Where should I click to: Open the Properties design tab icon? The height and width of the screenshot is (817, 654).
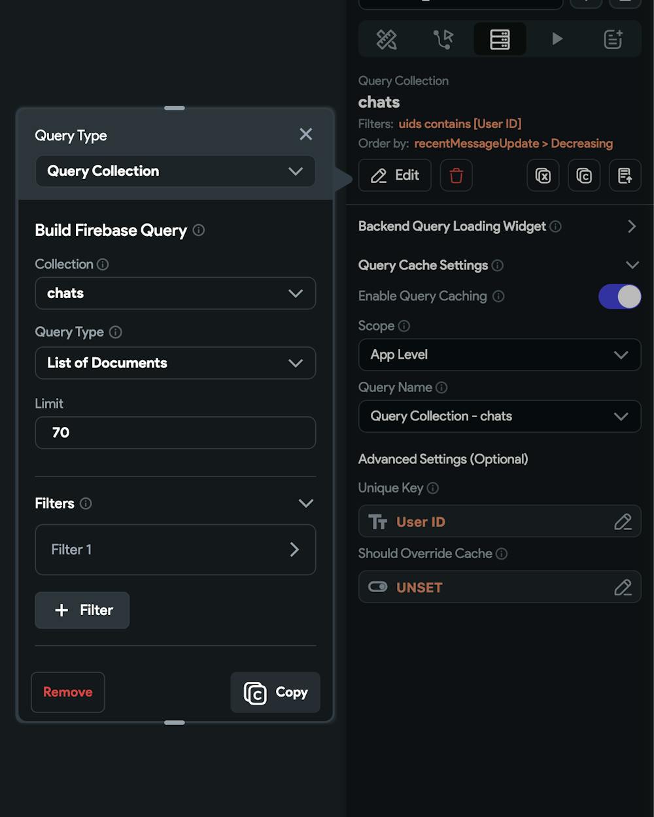point(387,39)
